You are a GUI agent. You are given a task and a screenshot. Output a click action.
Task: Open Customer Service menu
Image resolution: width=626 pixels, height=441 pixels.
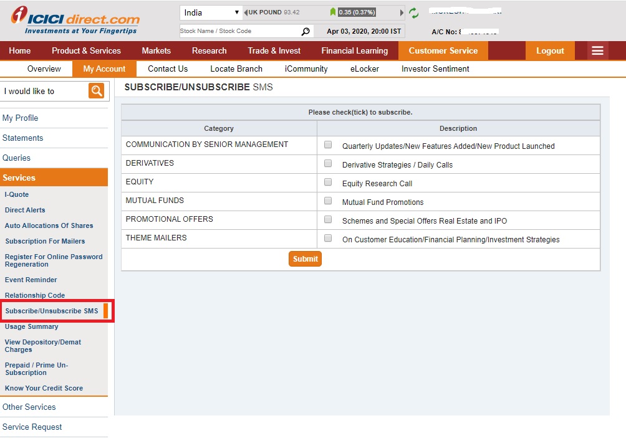(443, 50)
